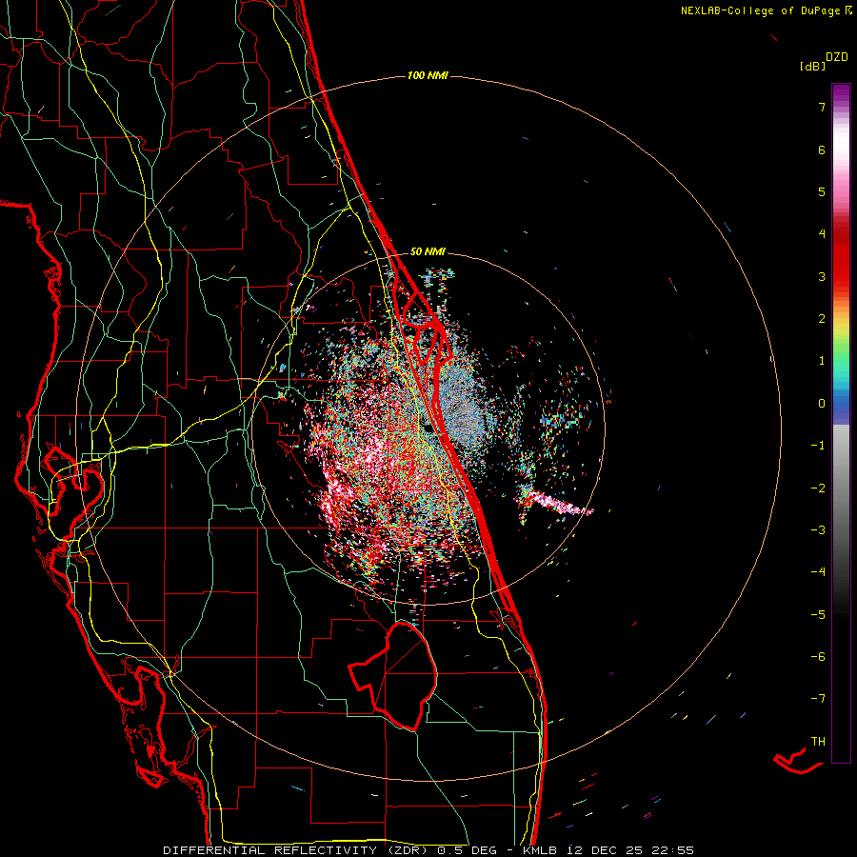Click the -1 tick label on scale
This screenshot has width=857, height=857.
tap(818, 446)
